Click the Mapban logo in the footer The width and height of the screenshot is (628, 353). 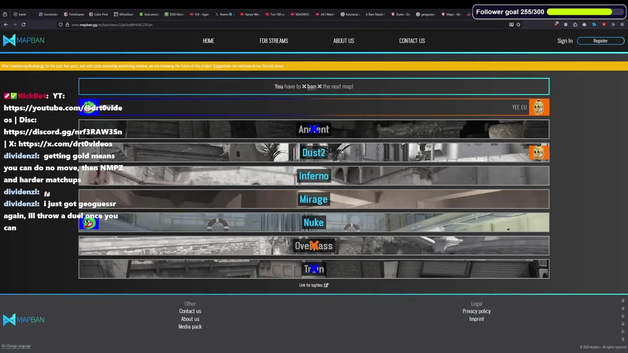click(24, 320)
